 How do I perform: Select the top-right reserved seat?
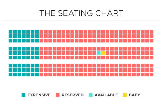tap(152, 32)
